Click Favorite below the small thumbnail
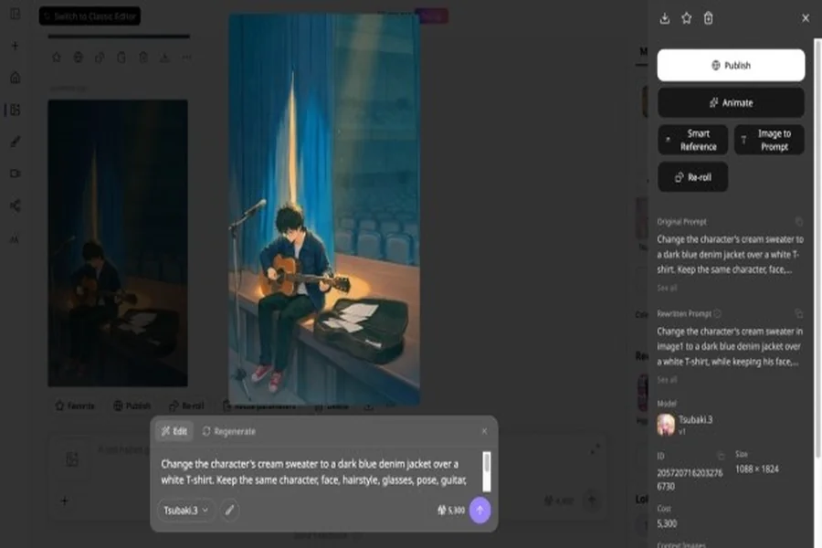 pos(75,406)
